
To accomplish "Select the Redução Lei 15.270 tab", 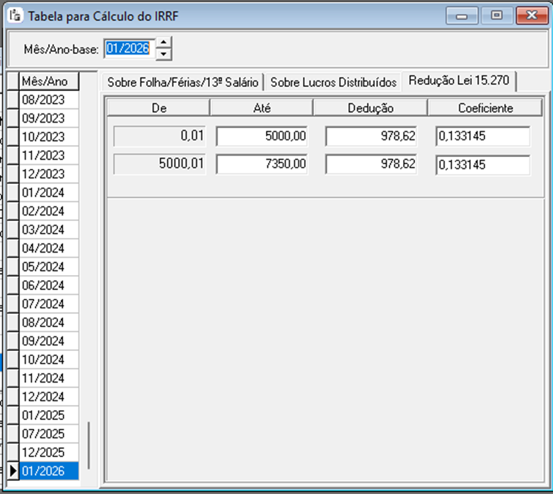I will tap(459, 80).
